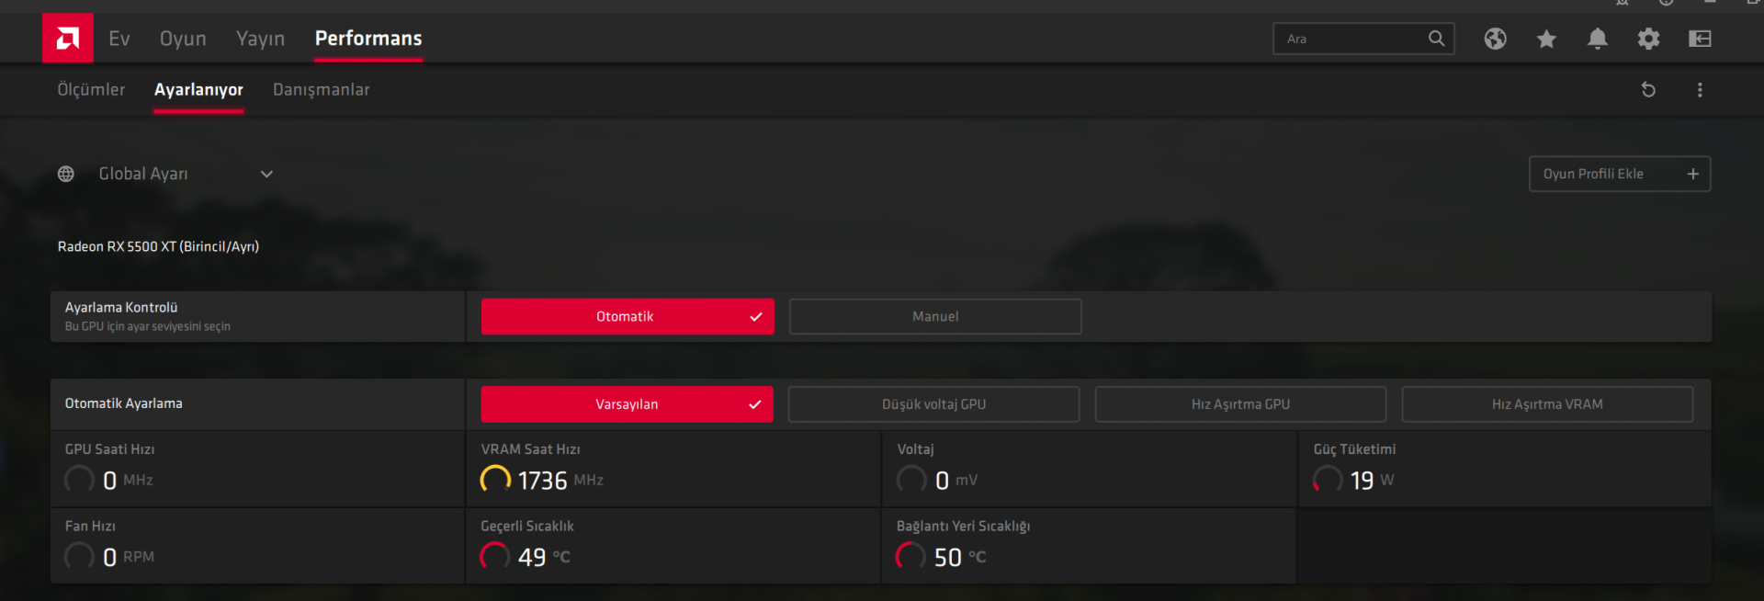Image resolution: width=1764 pixels, height=601 pixels.
Task: Click the globe icon beside Global Ayarı
Action: click(x=66, y=174)
